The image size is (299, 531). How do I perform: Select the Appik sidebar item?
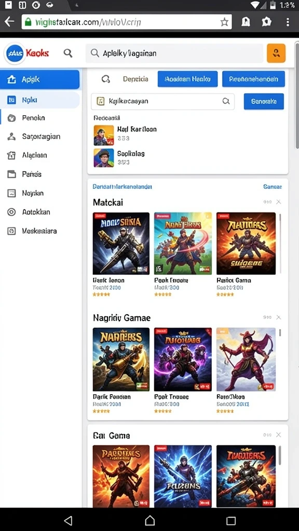click(40, 79)
